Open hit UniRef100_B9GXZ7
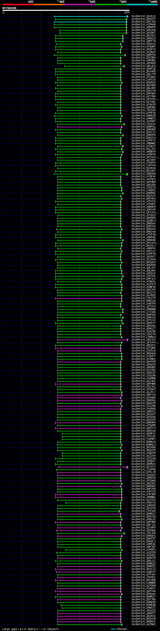Screen dimensions: 160x631 point(143,19)
